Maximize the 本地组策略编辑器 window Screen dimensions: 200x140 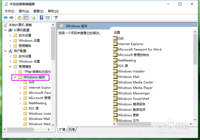click(180, 4)
